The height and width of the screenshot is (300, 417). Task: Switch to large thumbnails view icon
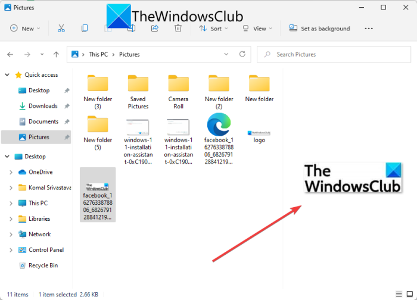pos(410,294)
